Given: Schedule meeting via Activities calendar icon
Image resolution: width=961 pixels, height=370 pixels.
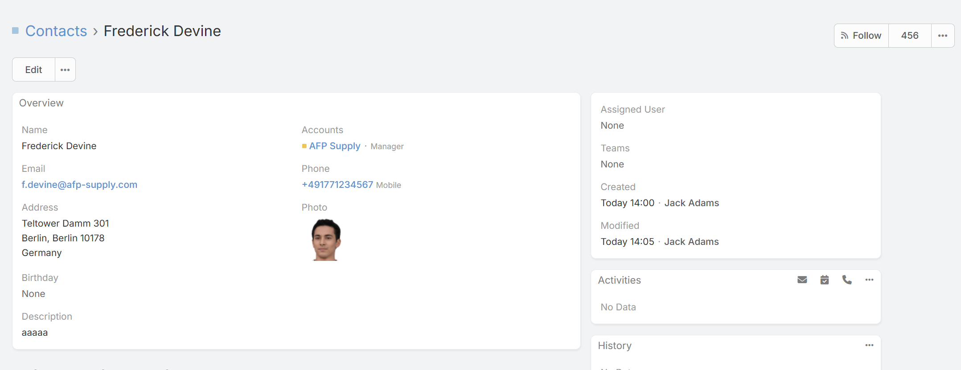Looking at the screenshot, I should (825, 280).
